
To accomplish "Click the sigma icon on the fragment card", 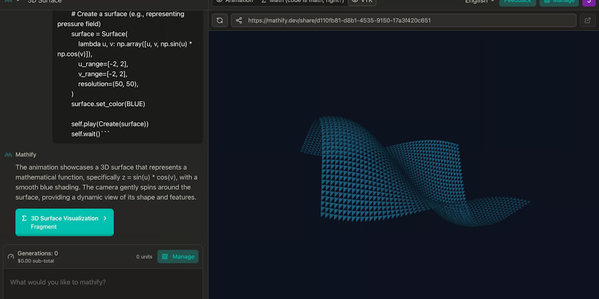I will tap(24, 218).
